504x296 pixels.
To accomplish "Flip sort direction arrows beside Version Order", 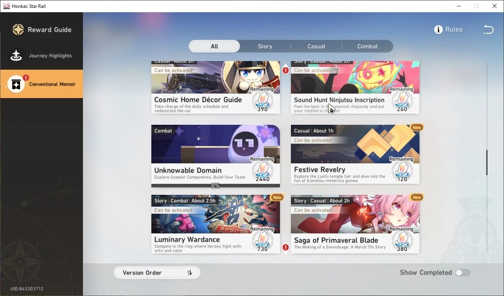I will click(x=189, y=273).
